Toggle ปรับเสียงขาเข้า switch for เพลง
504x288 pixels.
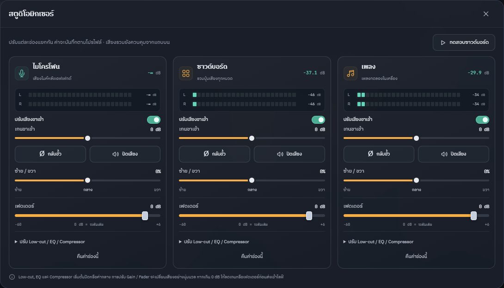pos(482,120)
